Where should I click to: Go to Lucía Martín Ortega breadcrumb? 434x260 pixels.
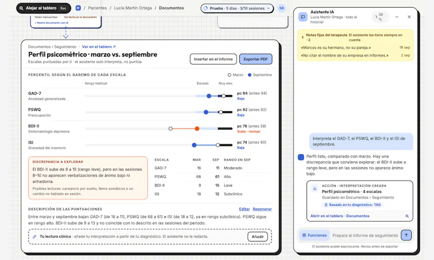(x=133, y=8)
